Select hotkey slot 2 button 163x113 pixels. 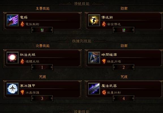124,67
